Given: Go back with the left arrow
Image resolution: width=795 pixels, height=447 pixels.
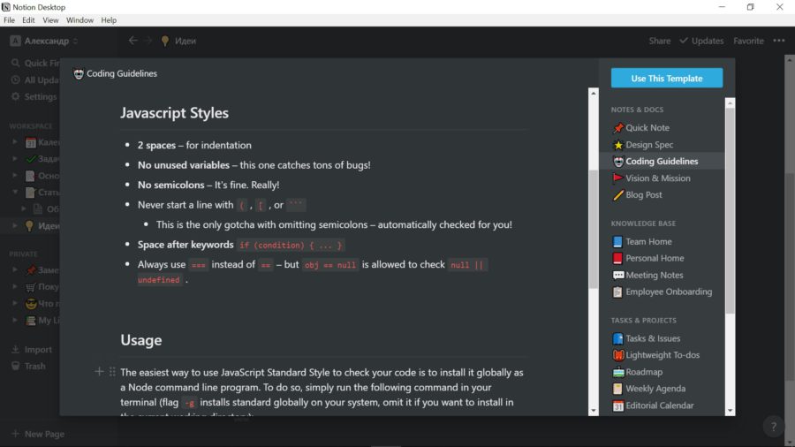Looking at the screenshot, I should (x=132, y=40).
